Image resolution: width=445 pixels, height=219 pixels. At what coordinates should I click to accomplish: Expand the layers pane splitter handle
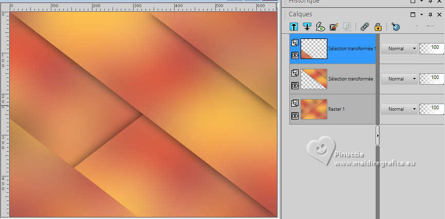point(378,136)
